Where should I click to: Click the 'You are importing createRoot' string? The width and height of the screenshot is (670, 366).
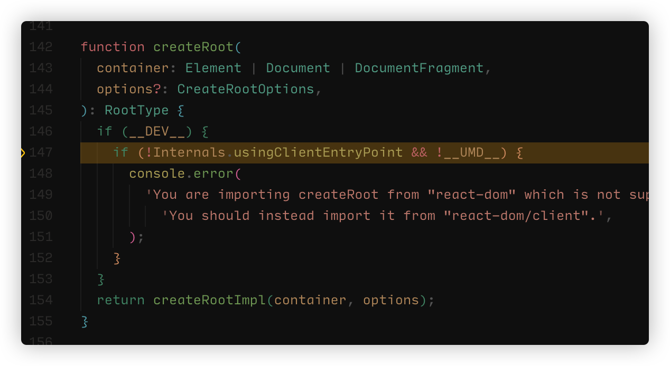tap(262, 195)
